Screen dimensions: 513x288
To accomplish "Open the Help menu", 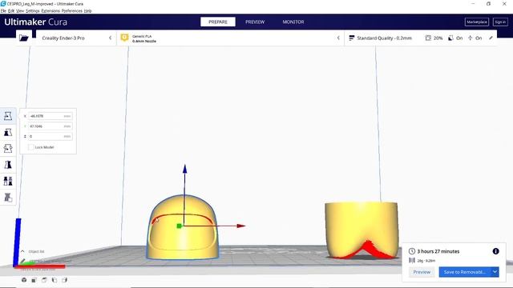I will point(87,10).
